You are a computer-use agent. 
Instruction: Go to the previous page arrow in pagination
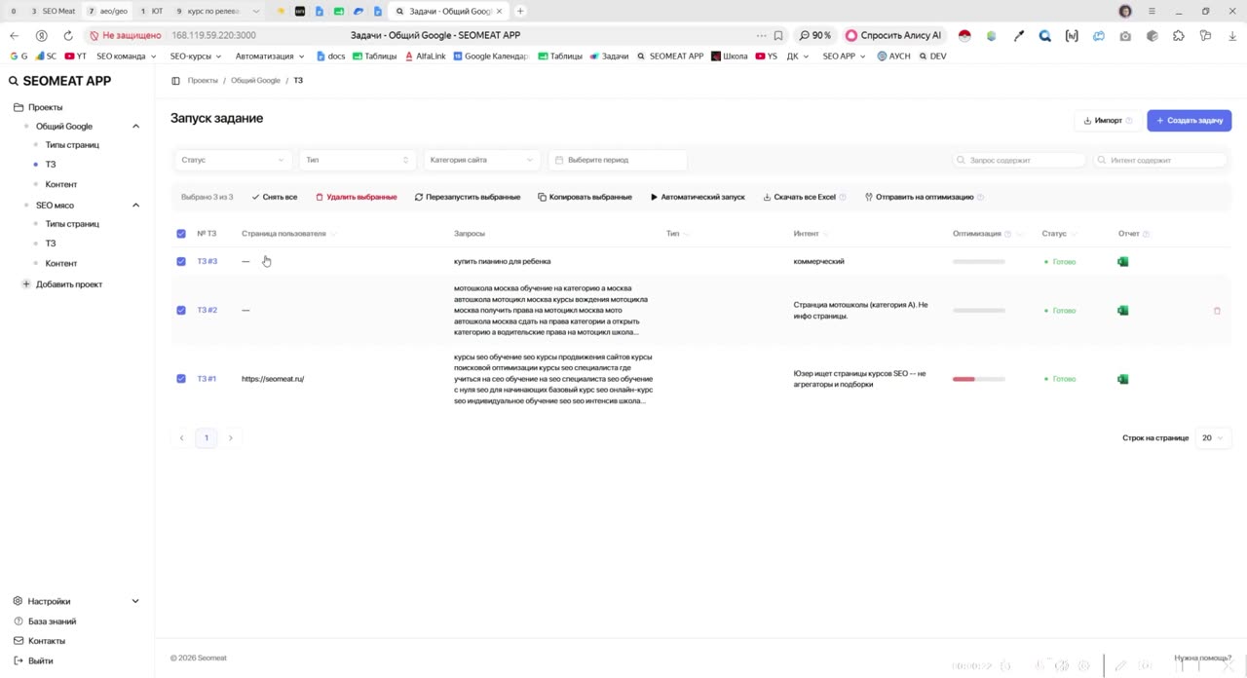click(x=181, y=438)
